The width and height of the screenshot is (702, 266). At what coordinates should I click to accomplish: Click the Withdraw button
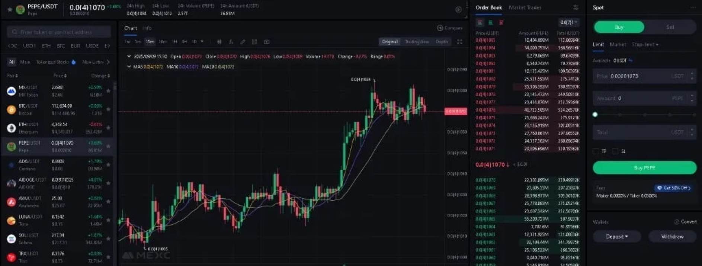(x=672, y=237)
